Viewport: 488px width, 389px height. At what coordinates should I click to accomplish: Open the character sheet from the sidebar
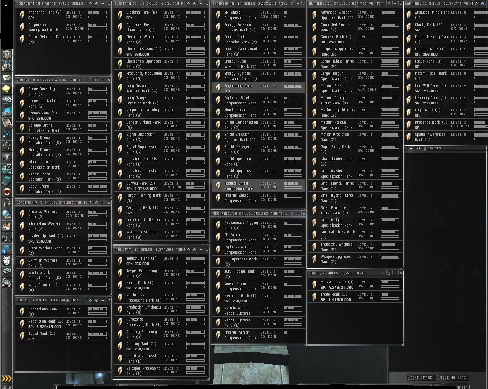click(6, 54)
